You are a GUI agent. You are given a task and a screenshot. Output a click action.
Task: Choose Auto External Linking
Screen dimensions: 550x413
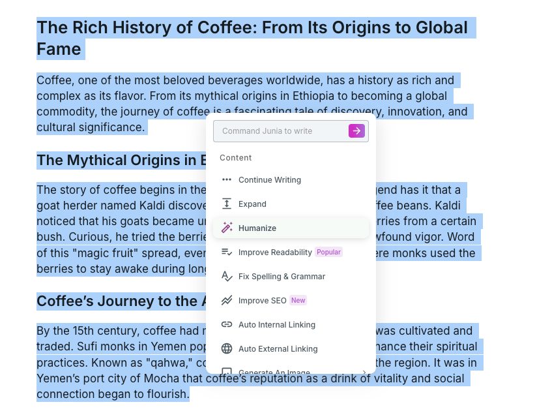click(x=291, y=348)
